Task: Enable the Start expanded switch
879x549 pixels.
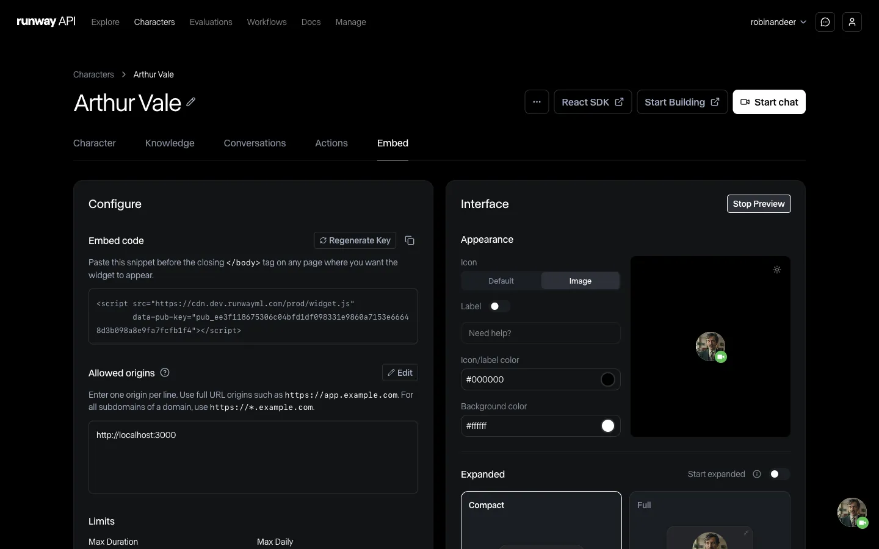Action: pyautogui.click(x=780, y=474)
